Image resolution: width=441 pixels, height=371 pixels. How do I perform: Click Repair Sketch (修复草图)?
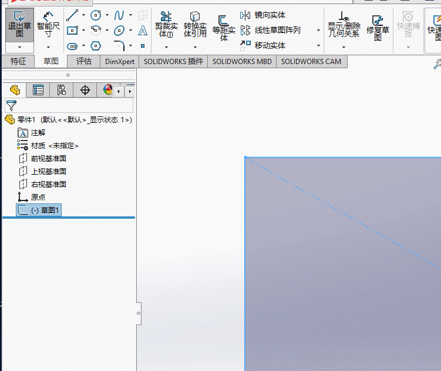[378, 28]
